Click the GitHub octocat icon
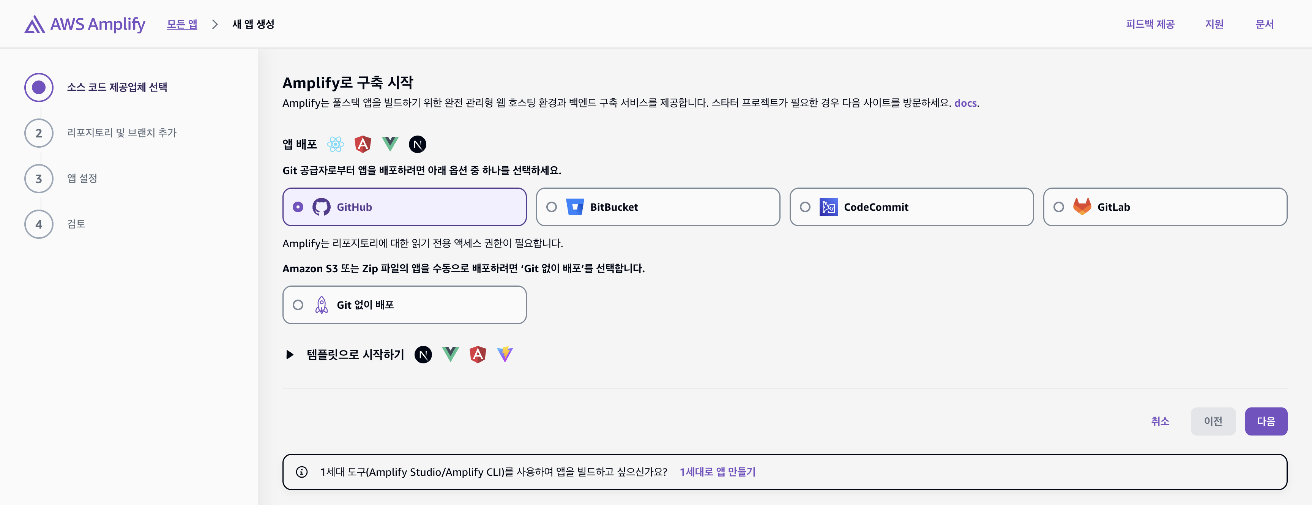 click(321, 207)
